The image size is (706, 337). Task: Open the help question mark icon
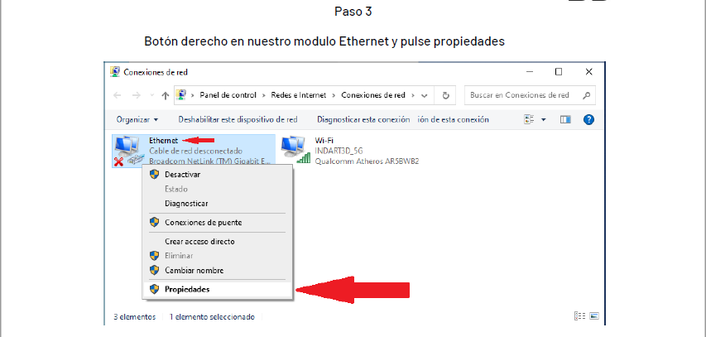(588, 119)
